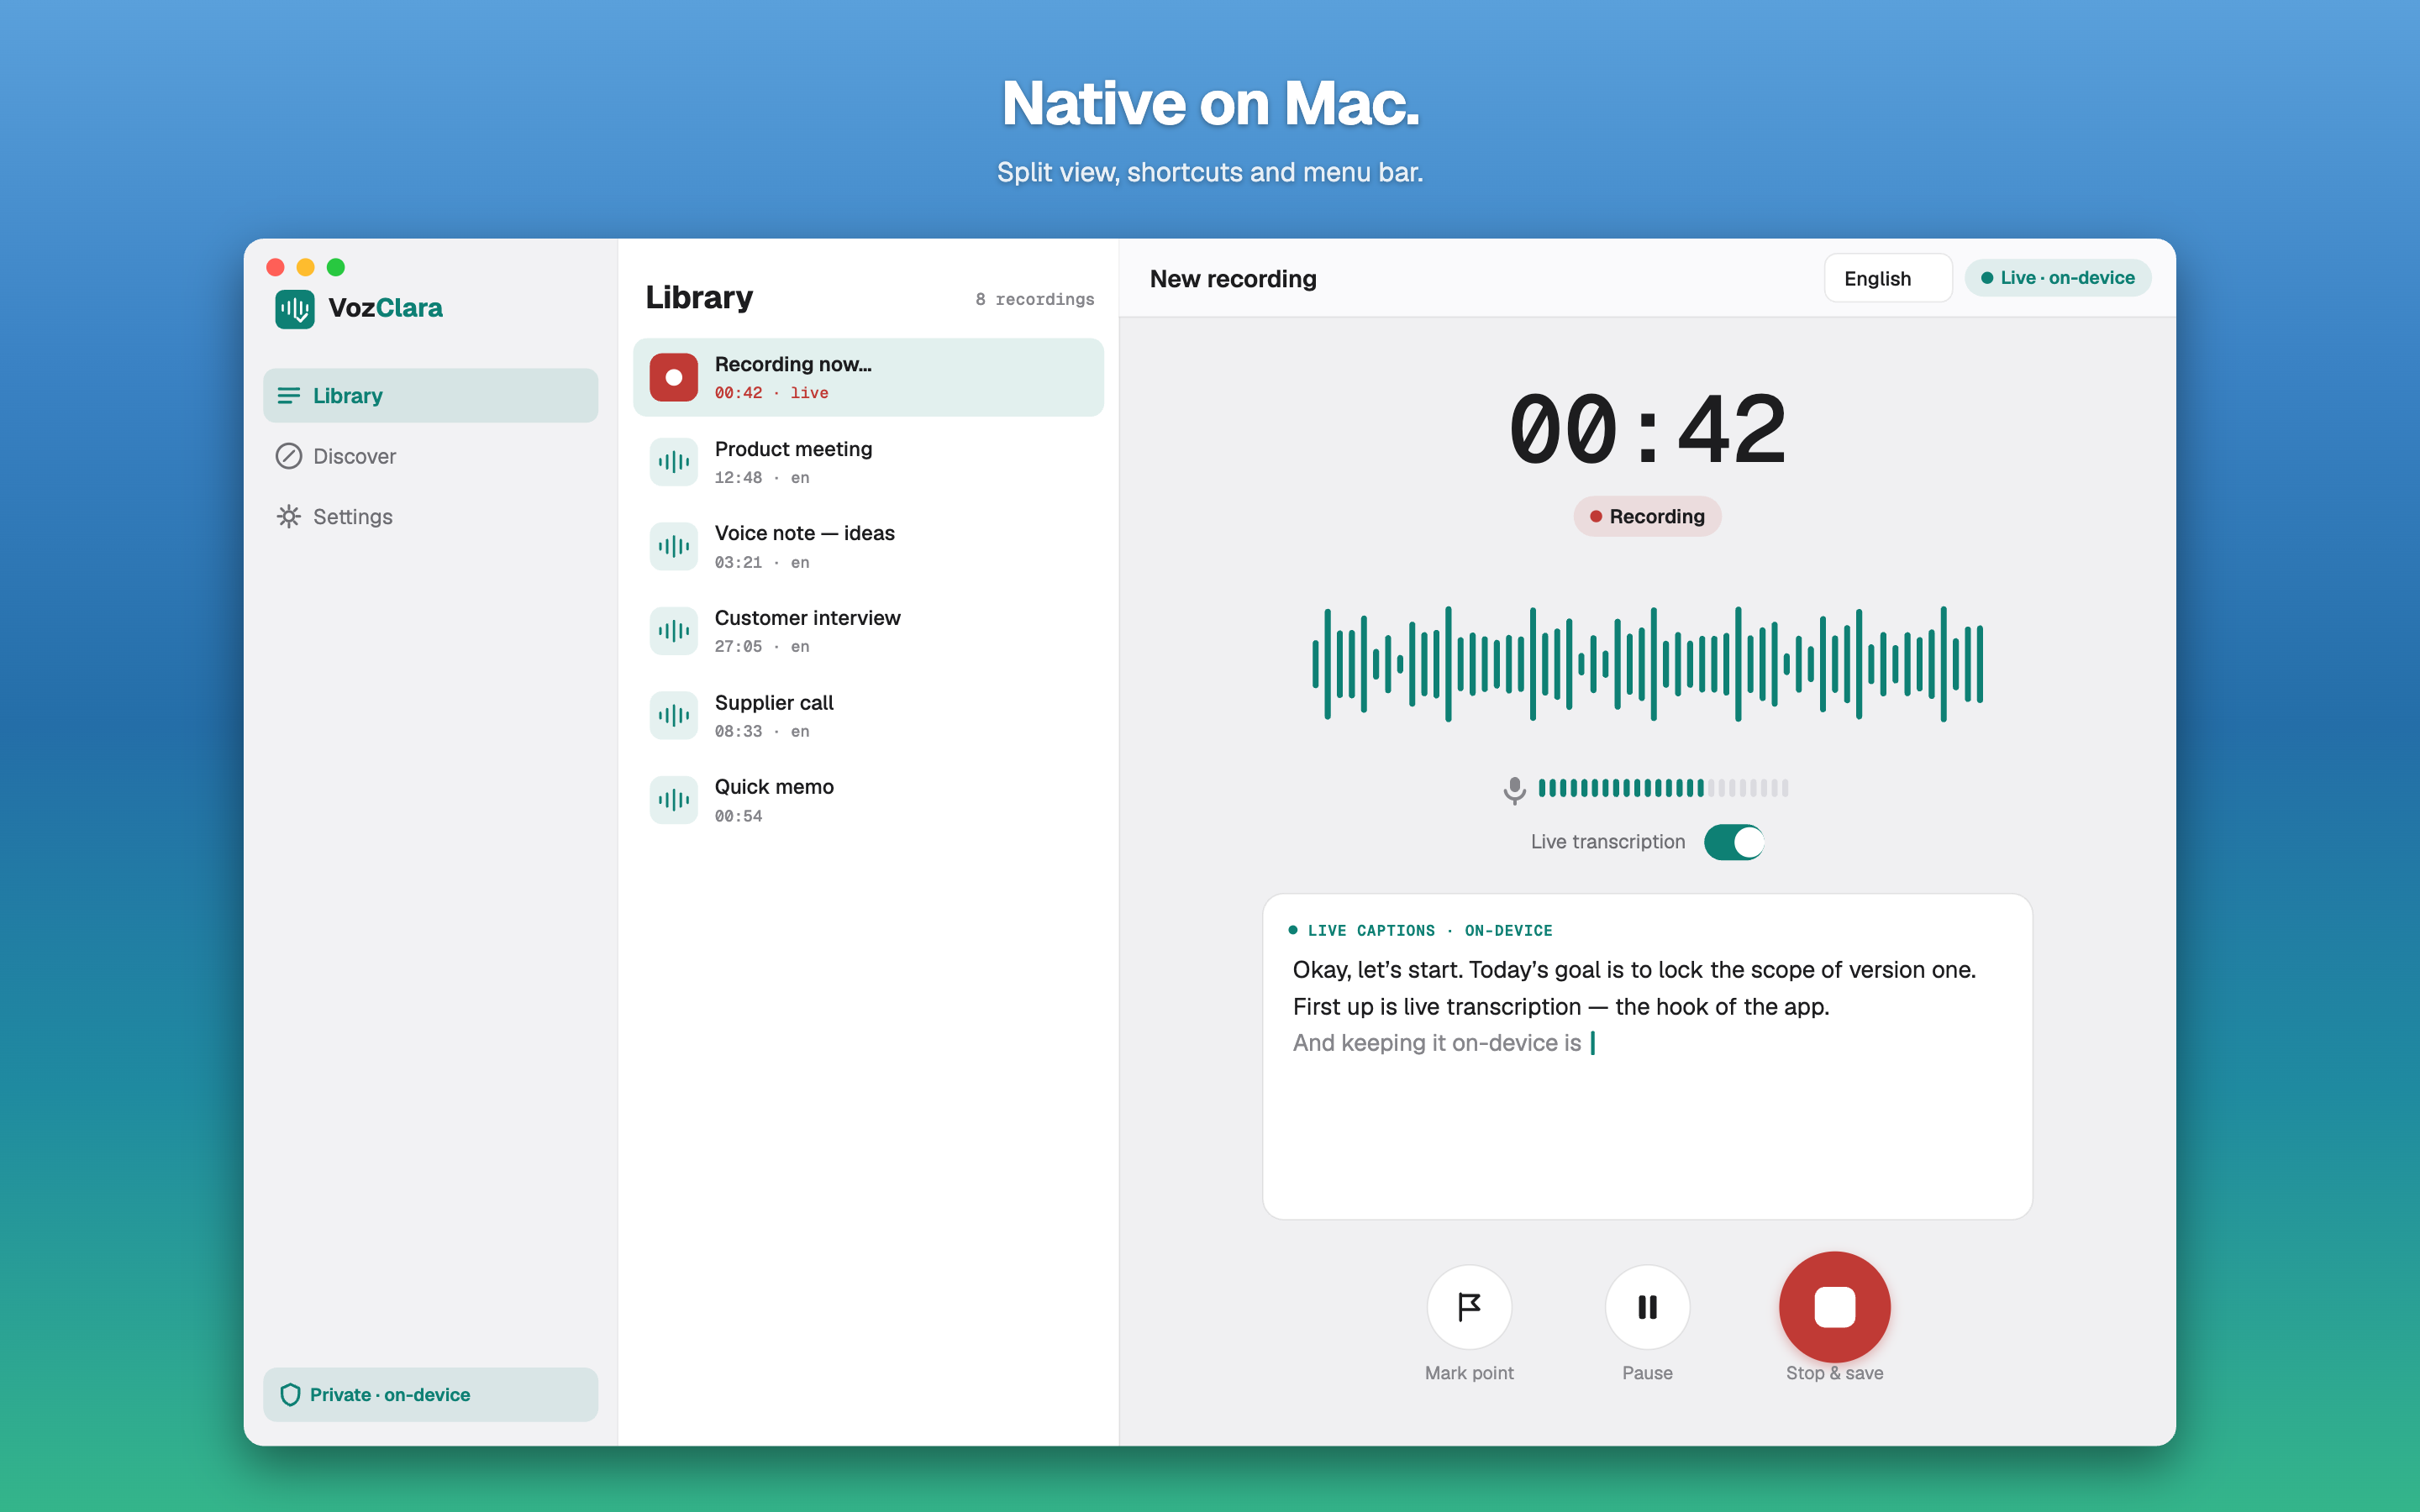The image size is (2420, 1512).
Task: Click the New recording title
Action: pos(1233,279)
